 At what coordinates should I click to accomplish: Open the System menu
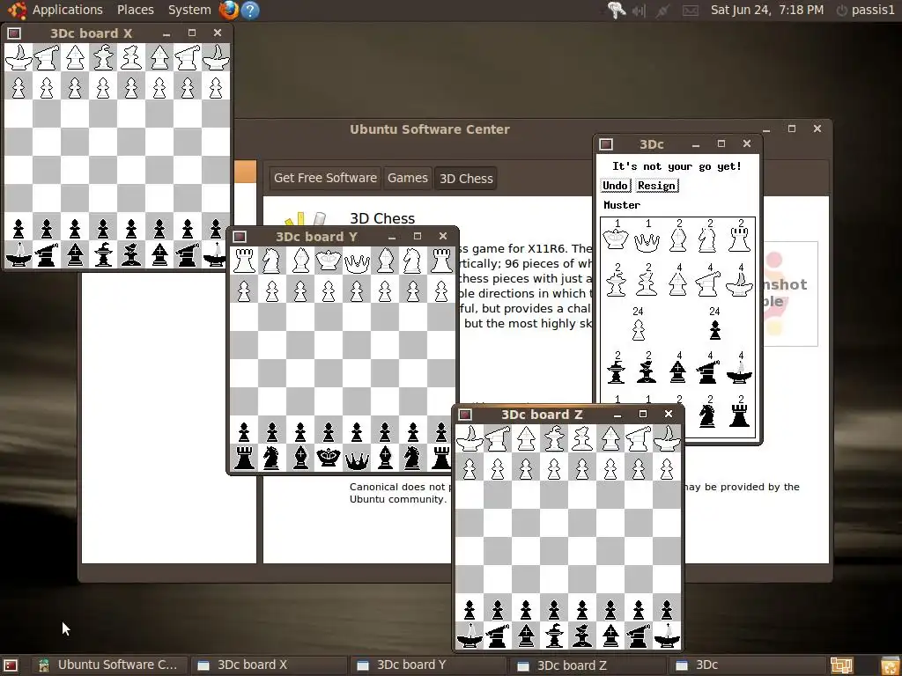point(189,10)
